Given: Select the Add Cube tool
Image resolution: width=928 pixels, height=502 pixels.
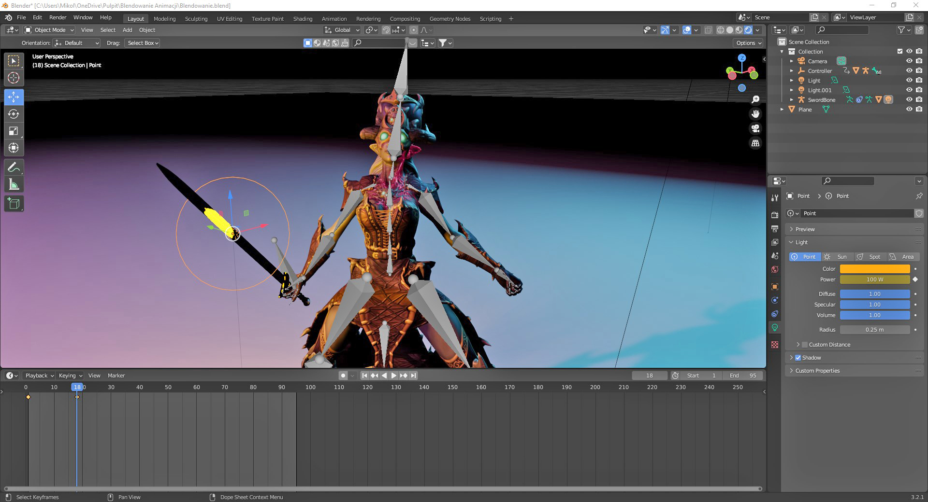Looking at the screenshot, I should pos(14,203).
